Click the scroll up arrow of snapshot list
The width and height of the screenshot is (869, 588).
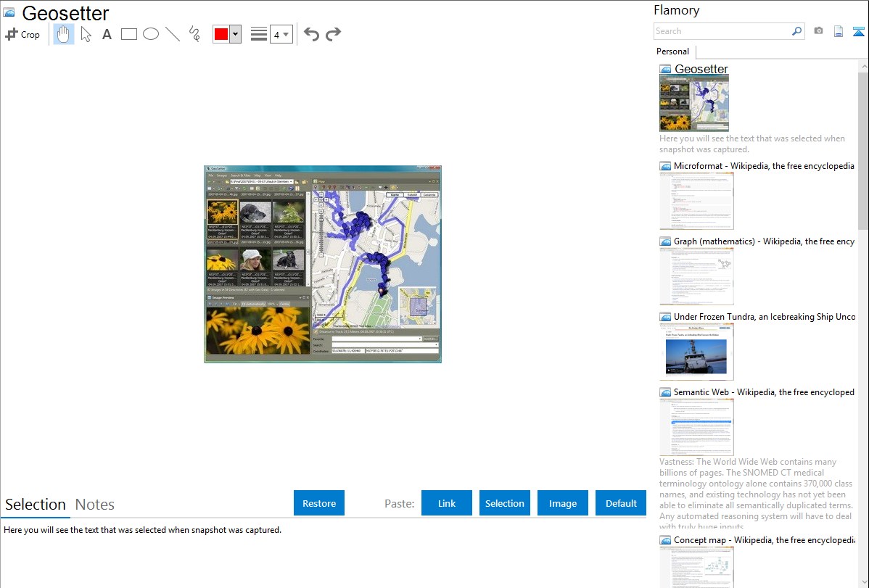(863, 66)
